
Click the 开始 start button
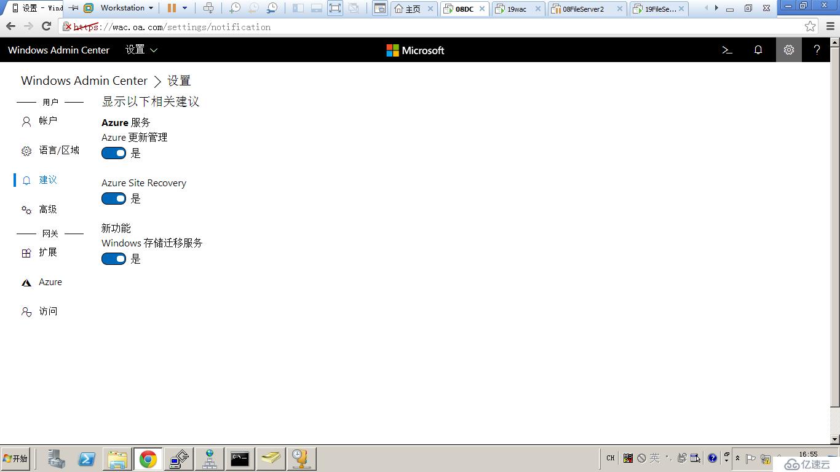[15, 458]
